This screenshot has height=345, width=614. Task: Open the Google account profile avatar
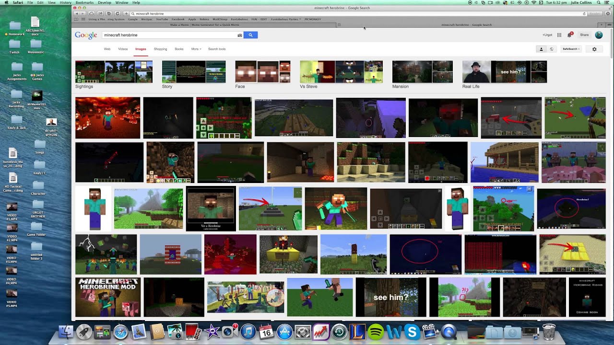599,35
